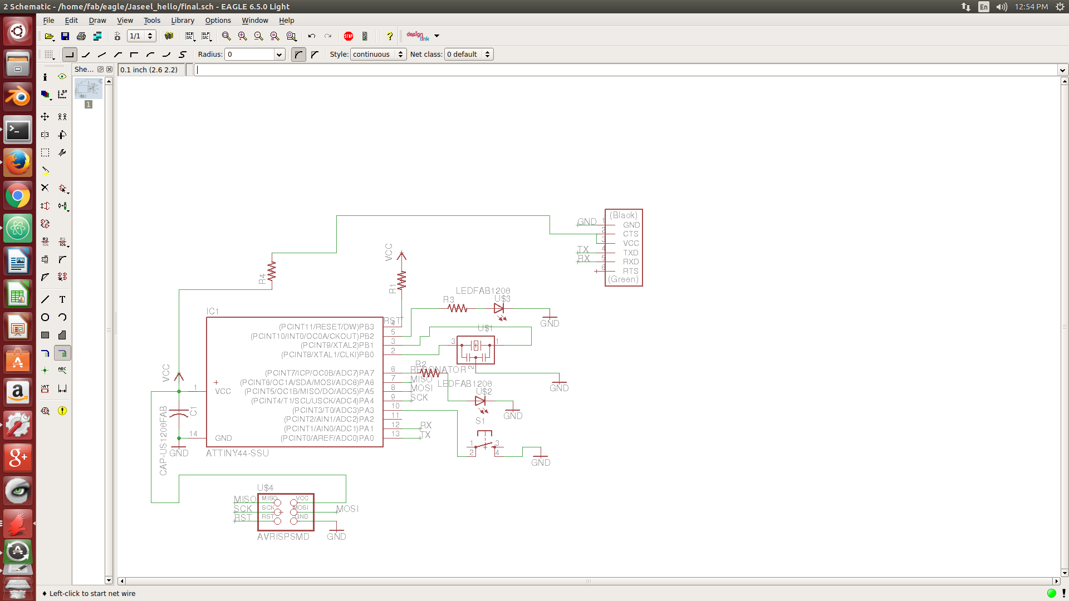Select the Move tool
Viewport: 1069px width, 601px height.
pyautogui.click(x=45, y=117)
